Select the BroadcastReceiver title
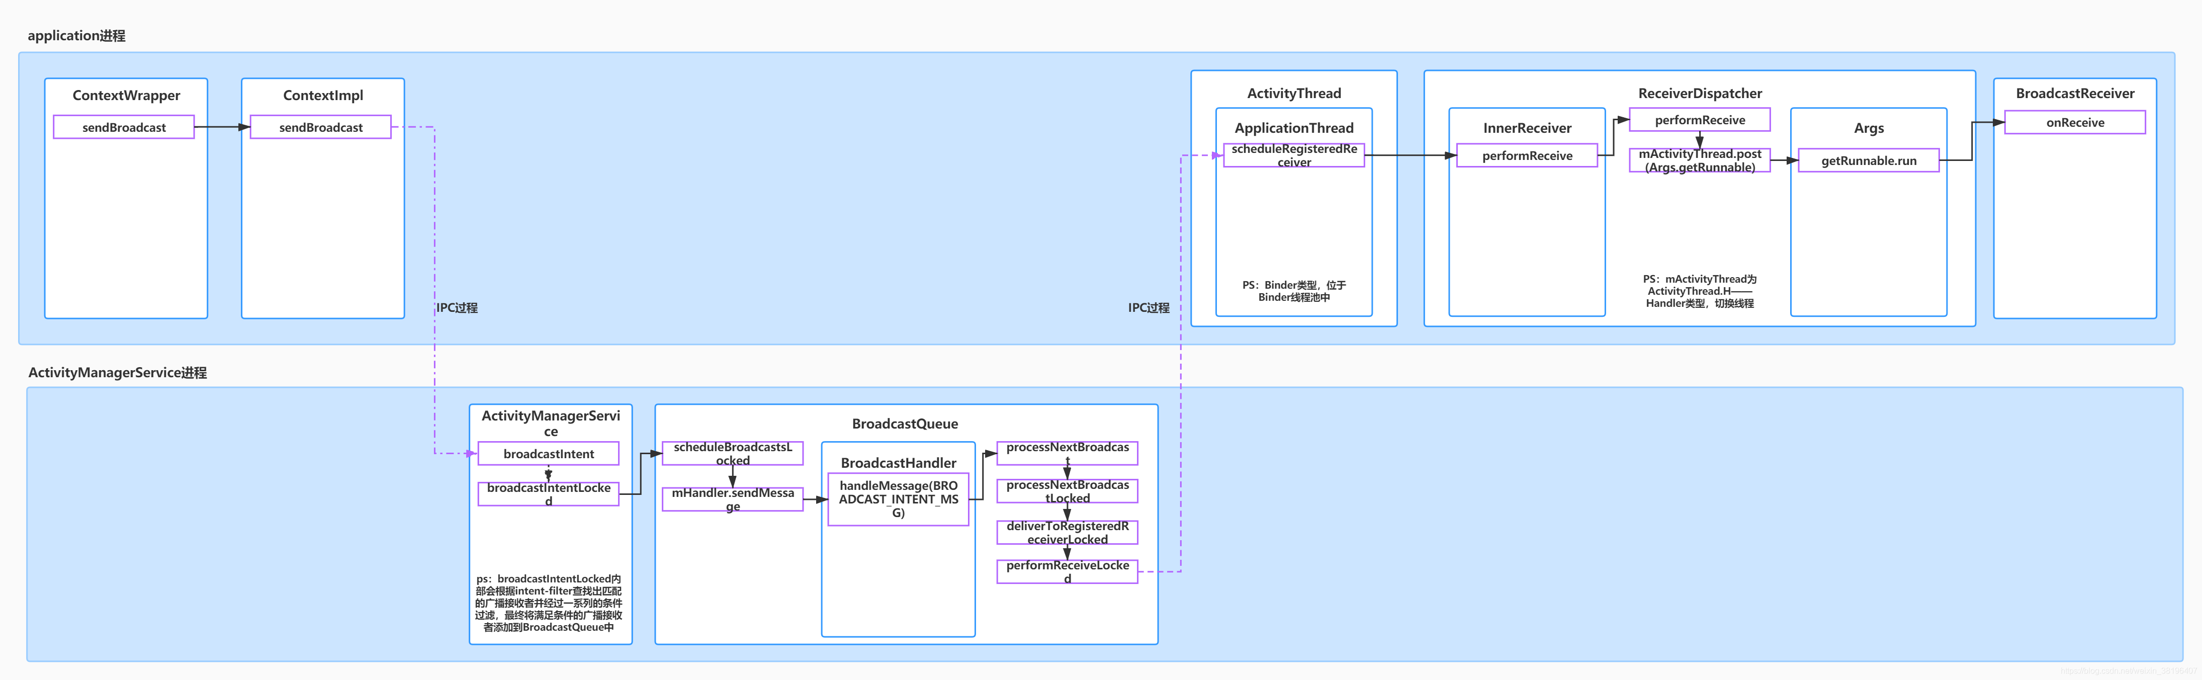 pos(2075,93)
